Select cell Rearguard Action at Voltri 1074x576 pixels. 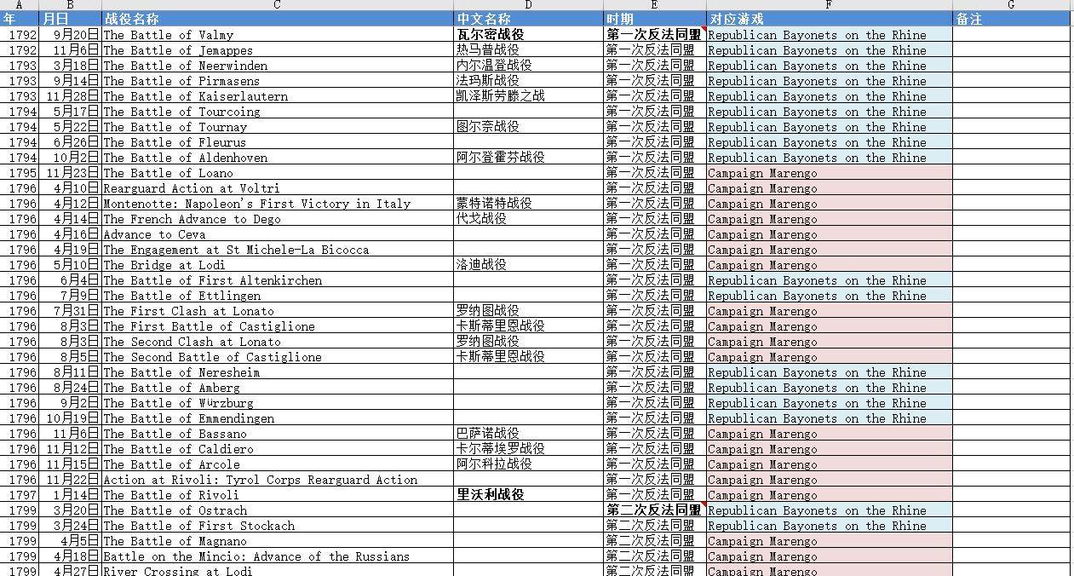pos(277,188)
